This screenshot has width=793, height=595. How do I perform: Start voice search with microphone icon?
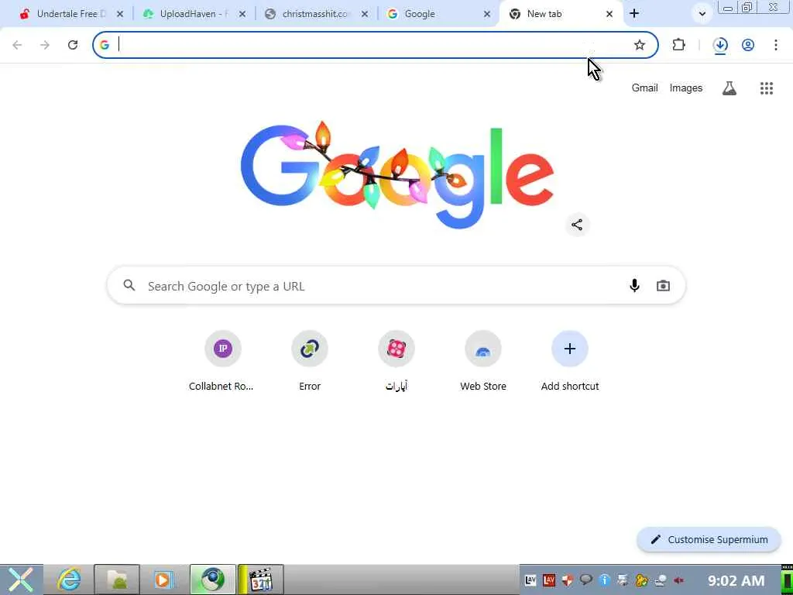point(634,286)
